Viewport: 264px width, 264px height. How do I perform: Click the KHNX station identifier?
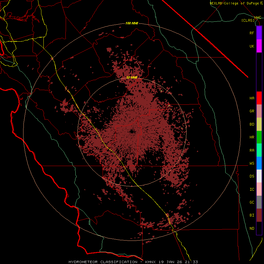point(150,262)
